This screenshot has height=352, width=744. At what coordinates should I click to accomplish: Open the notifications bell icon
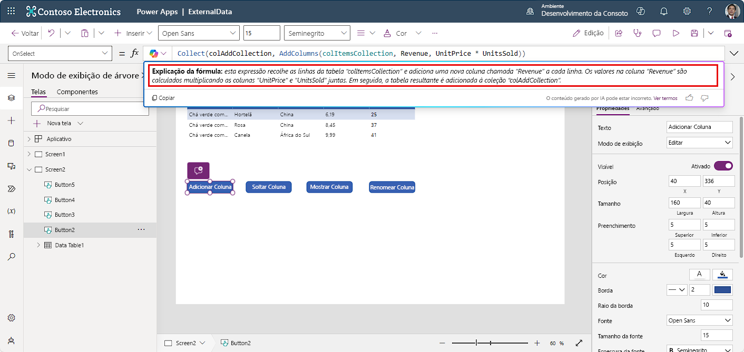click(664, 11)
